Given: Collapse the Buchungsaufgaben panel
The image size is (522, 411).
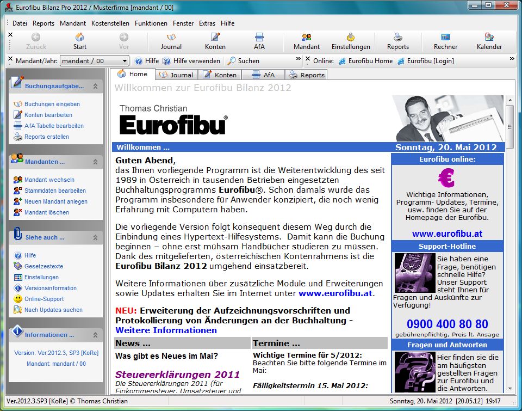Looking at the screenshot, I should click(96, 87).
